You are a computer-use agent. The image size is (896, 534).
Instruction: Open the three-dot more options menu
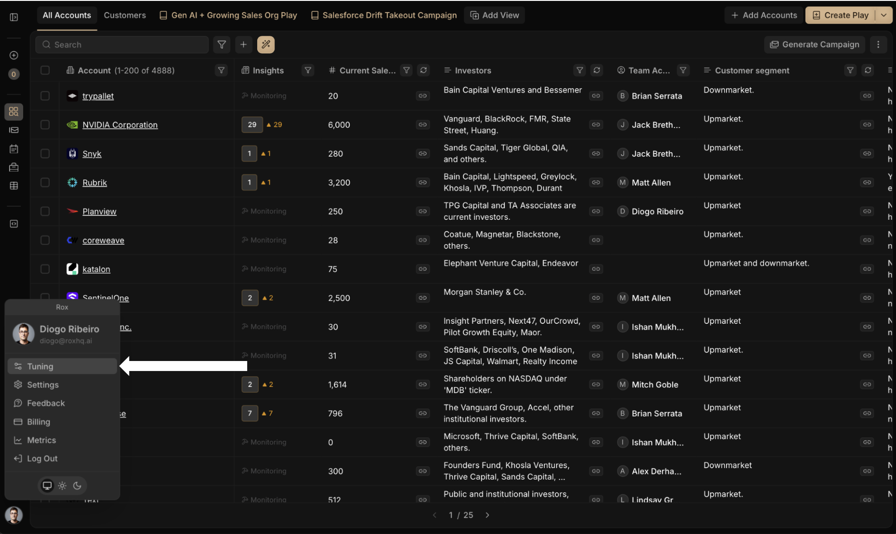click(878, 44)
